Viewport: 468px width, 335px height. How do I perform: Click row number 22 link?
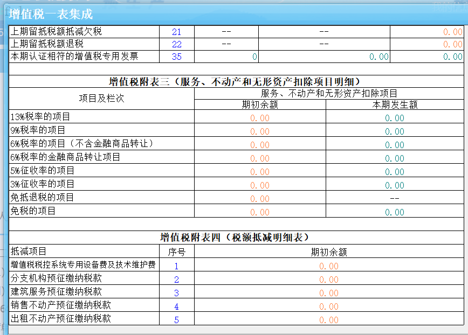[176, 45]
